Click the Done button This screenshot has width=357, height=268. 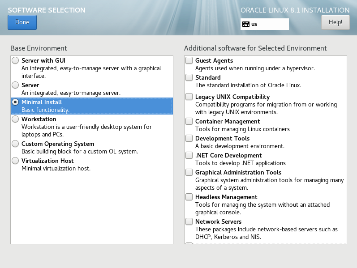pos(22,22)
